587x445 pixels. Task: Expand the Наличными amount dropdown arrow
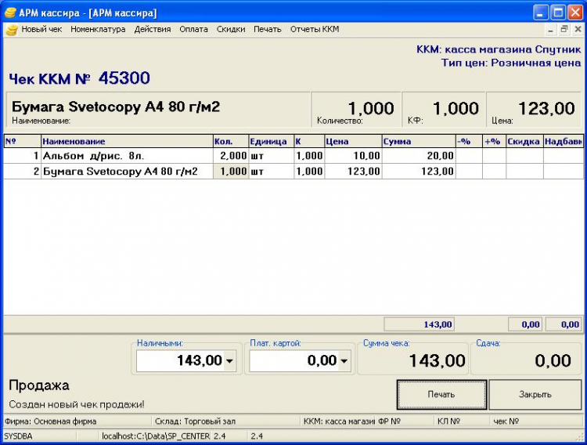tap(229, 360)
